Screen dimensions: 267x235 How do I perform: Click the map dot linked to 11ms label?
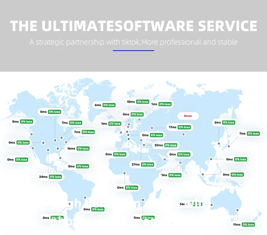pos(237,210)
